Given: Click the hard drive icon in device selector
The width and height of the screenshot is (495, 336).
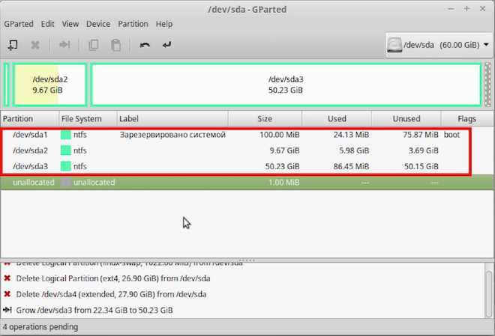Looking at the screenshot, I should point(394,45).
